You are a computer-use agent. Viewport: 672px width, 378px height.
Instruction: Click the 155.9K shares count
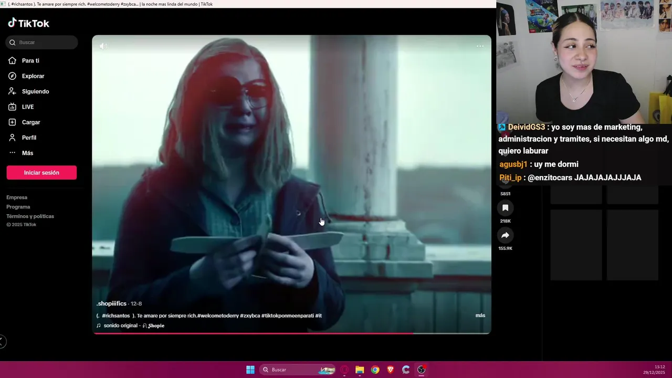pyautogui.click(x=505, y=248)
